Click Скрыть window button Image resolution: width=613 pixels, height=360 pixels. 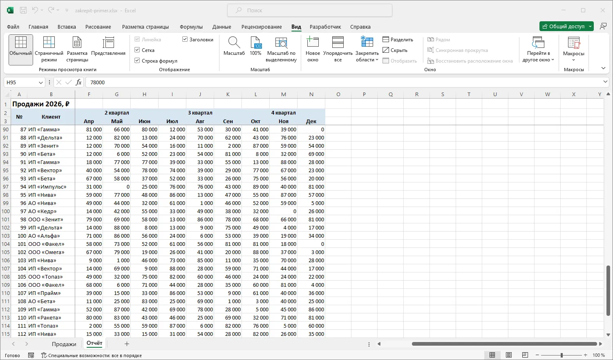click(395, 50)
